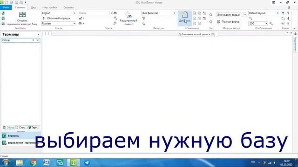Open Telegram from the taskbar

pyautogui.click(x=87, y=163)
